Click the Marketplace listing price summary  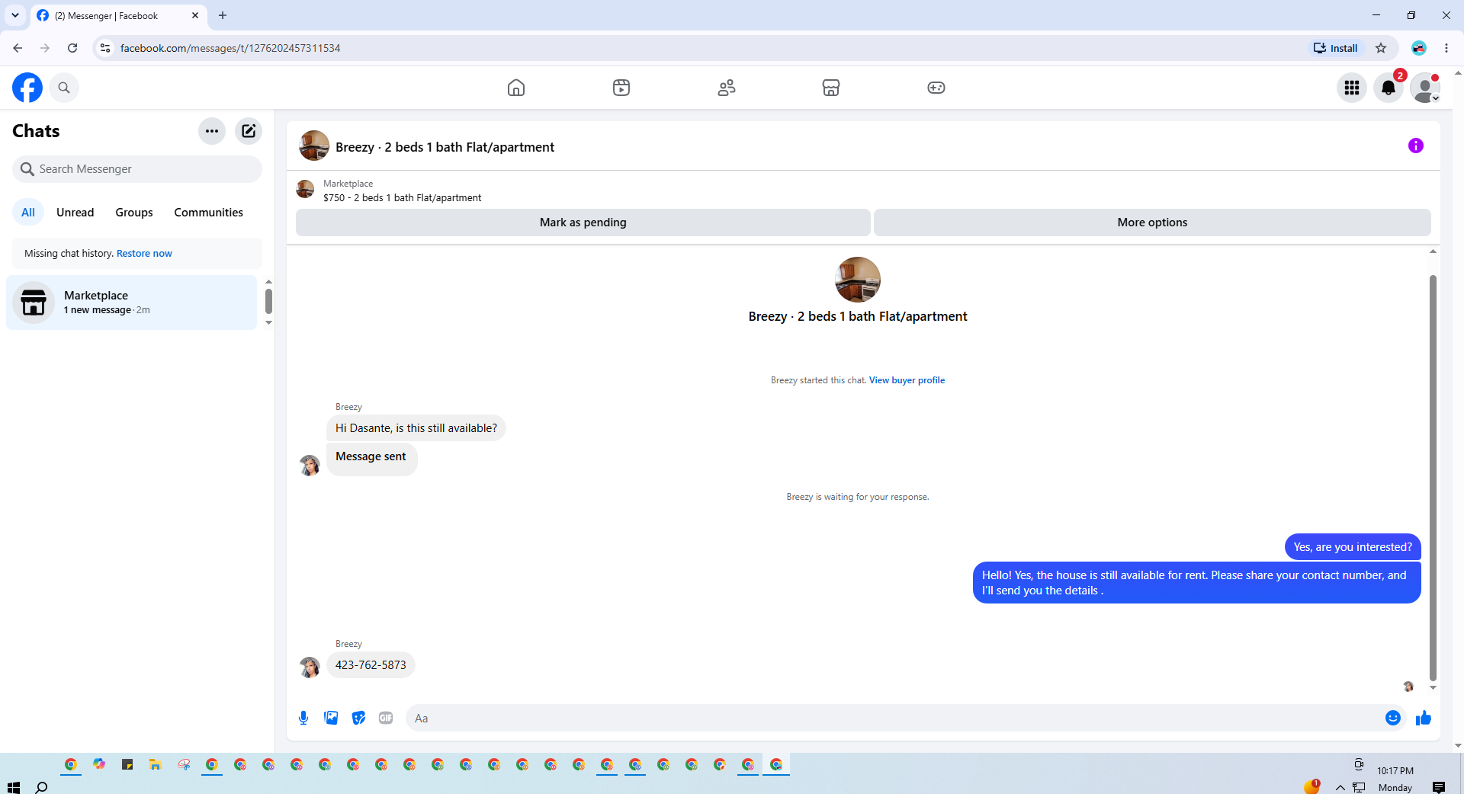click(x=402, y=197)
